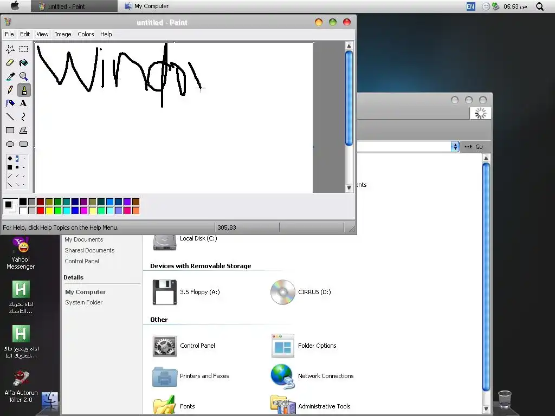Choose the Text tool (letter A)
This screenshot has width=555, height=416.
point(23,103)
